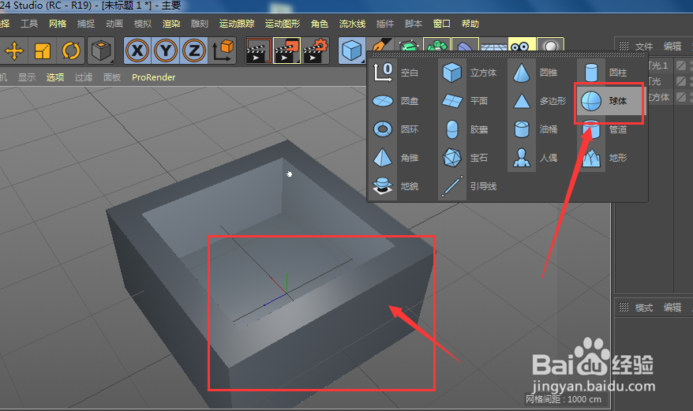This screenshot has height=411, width=693.
Task: Toggle layer box for 灯光.1 row
Action: 681,65
